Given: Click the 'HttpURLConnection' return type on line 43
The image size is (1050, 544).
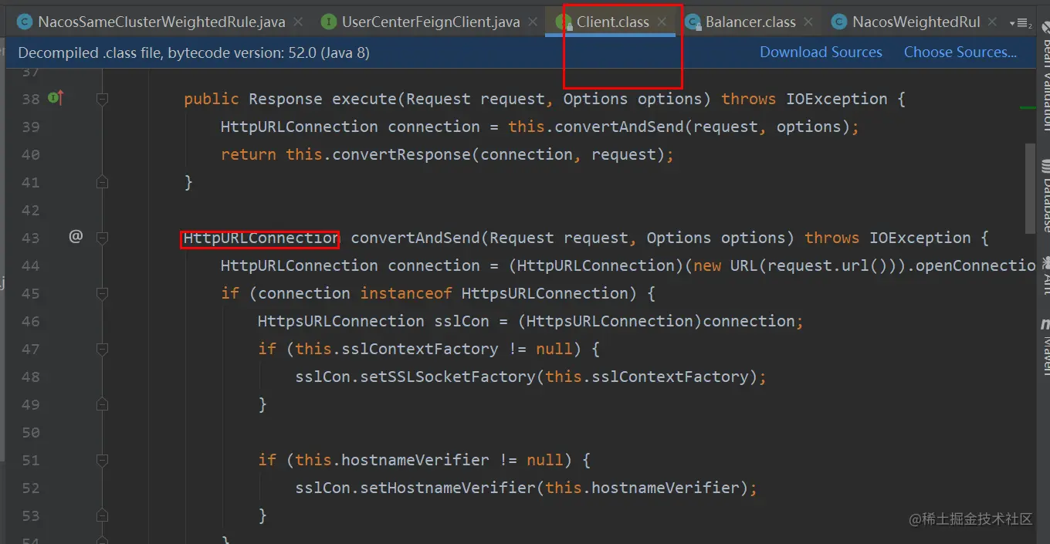Looking at the screenshot, I should [x=261, y=238].
